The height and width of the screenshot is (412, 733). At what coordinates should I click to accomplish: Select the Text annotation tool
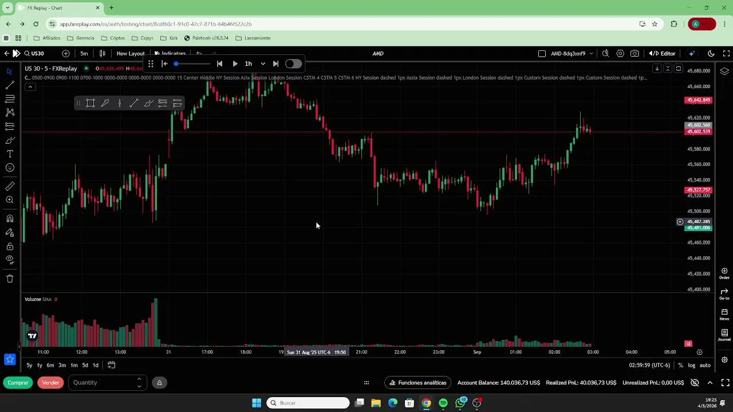[x=10, y=154]
